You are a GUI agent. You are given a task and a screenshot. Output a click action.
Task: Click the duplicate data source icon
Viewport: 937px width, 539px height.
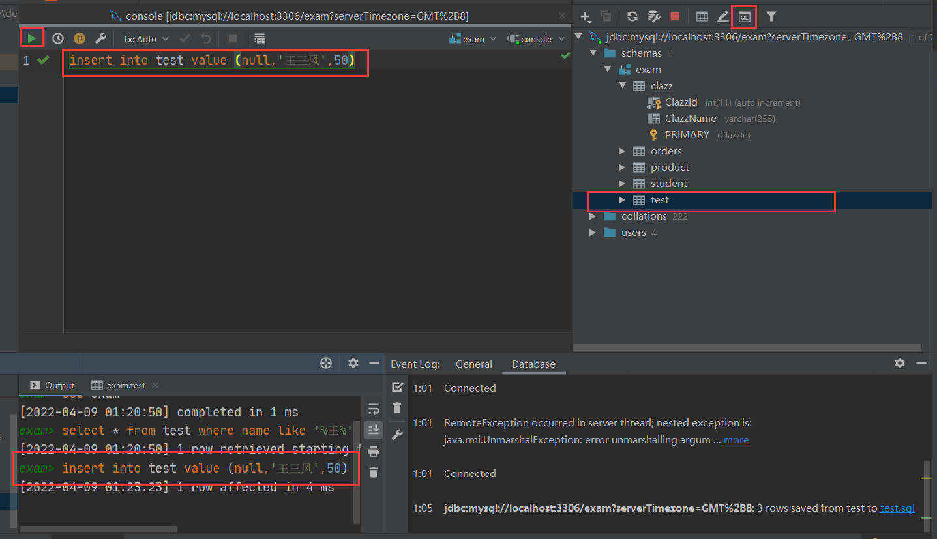606,16
